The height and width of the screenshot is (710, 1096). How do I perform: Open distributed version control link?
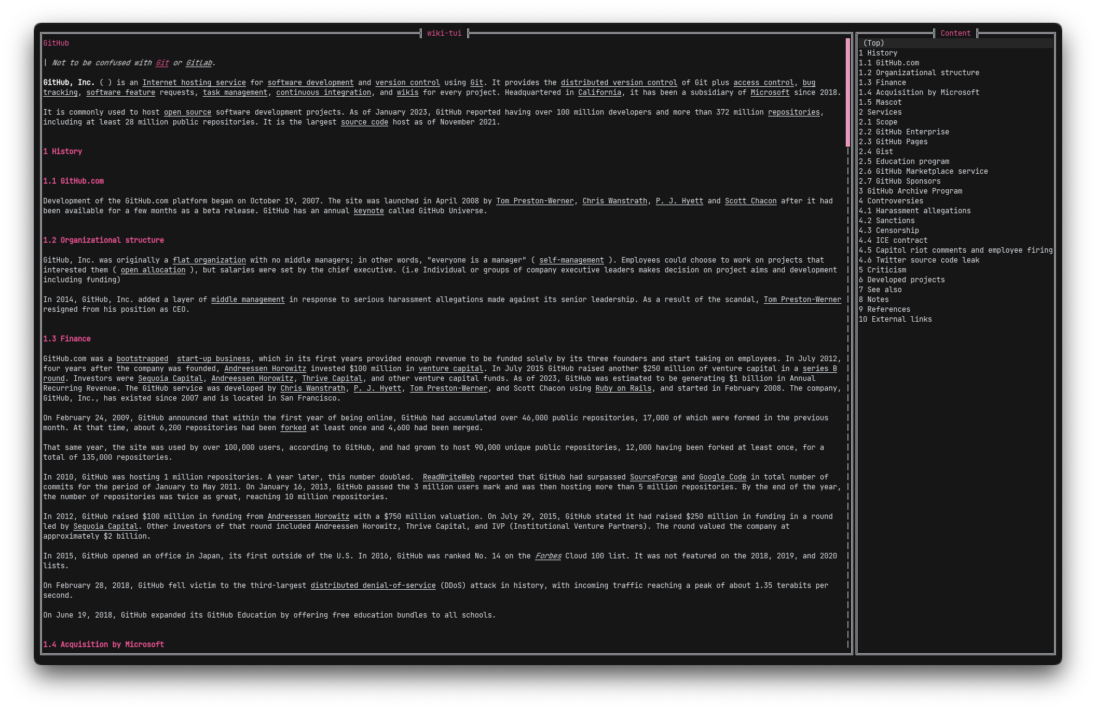(x=619, y=83)
